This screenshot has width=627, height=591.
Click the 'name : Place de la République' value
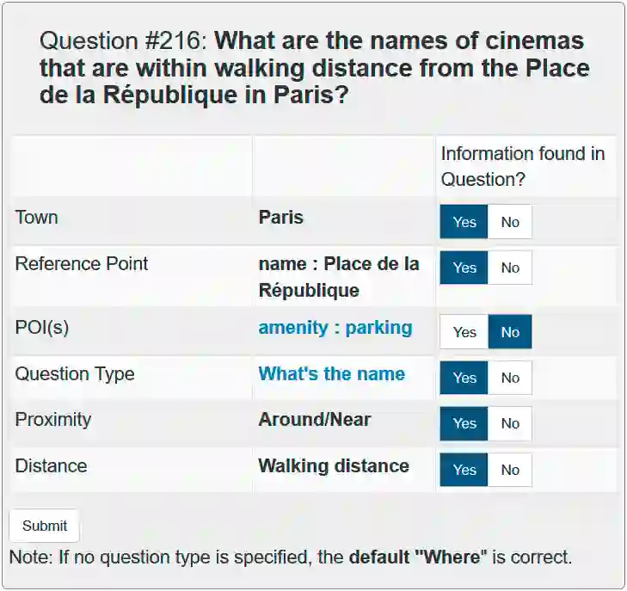click(338, 277)
